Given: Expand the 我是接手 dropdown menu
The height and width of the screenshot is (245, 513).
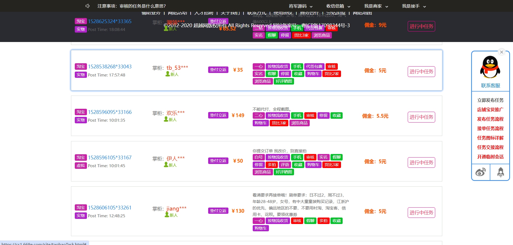Looking at the screenshot, I should (x=414, y=6).
